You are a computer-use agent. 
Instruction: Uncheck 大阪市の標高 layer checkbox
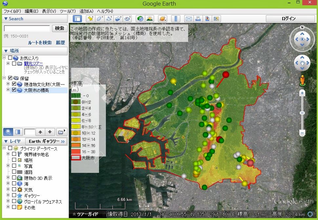click(x=14, y=90)
